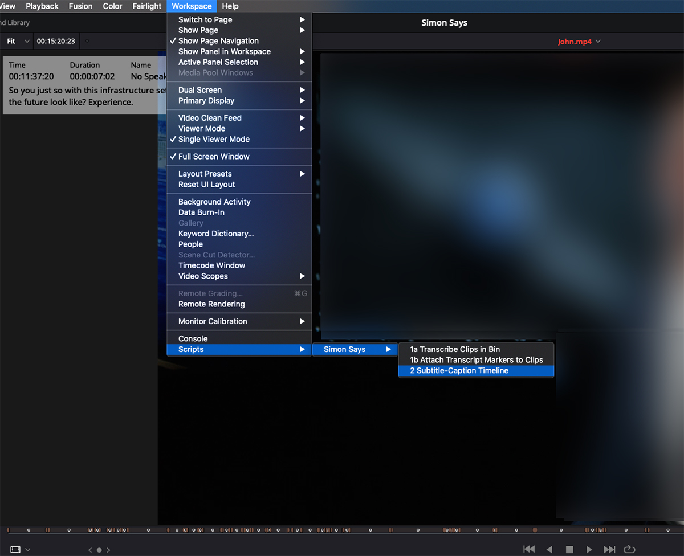
Task: Run 2 Subtitle-Caption Timeline script
Action: [476, 371]
